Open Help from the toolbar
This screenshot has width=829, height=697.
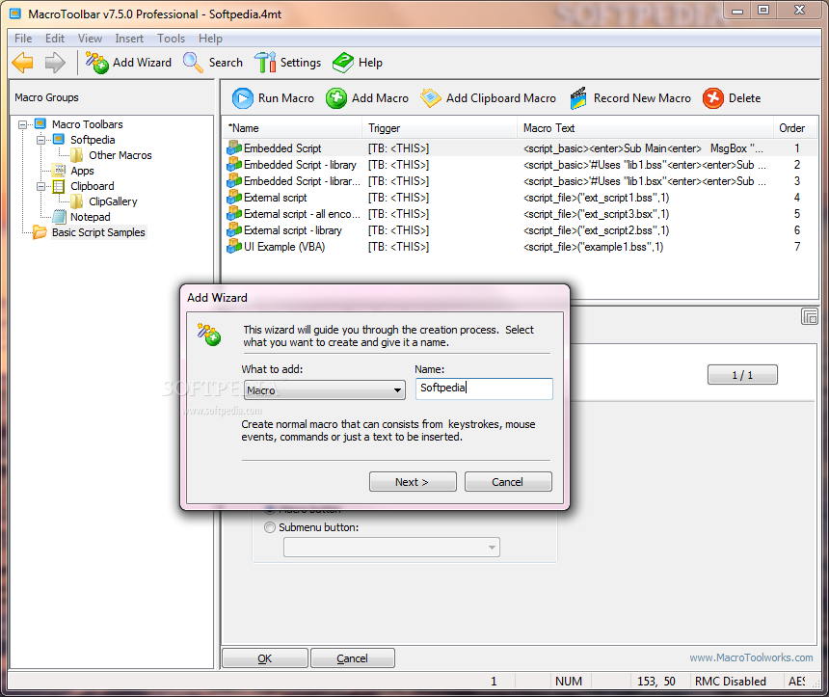tap(358, 63)
